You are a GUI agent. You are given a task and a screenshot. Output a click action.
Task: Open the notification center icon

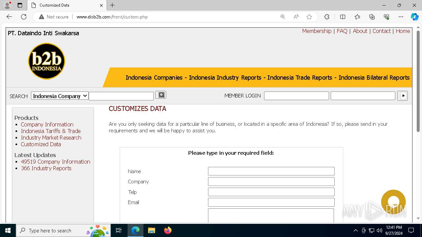[411, 230]
